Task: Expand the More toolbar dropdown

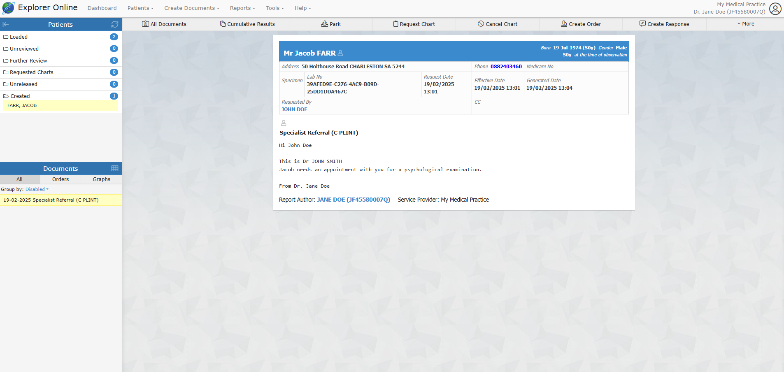Action: (x=745, y=24)
